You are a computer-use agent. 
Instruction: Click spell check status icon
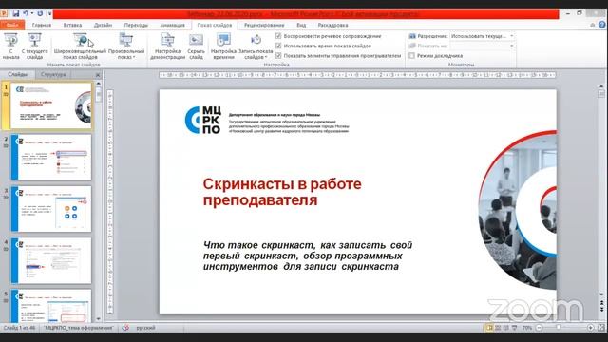click(x=125, y=328)
